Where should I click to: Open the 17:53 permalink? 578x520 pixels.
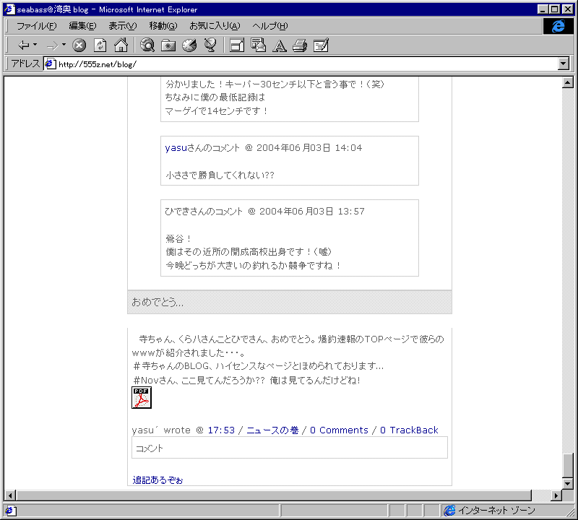click(x=221, y=430)
